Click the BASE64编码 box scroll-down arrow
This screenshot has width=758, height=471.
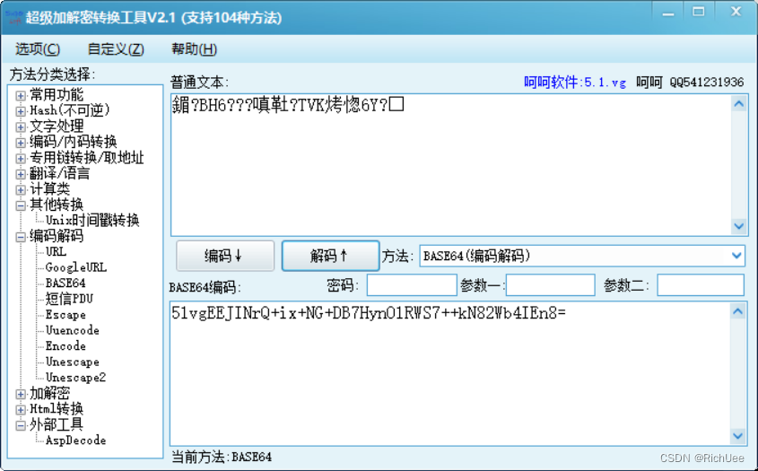point(737,436)
